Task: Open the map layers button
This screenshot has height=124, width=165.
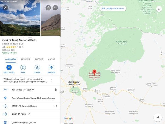Action: 159,9
